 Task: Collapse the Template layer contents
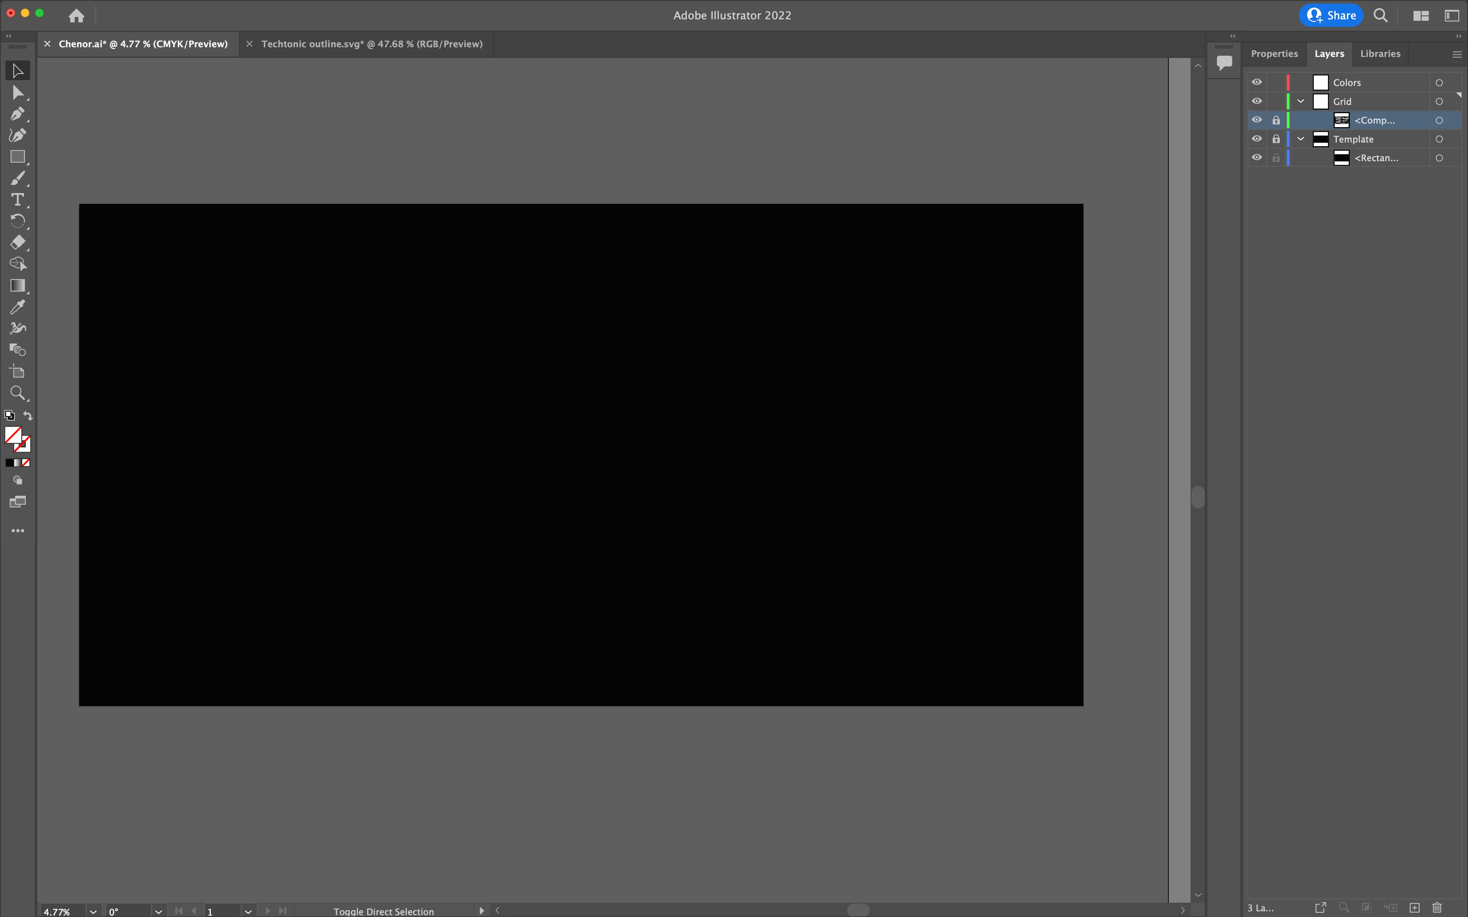click(1301, 139)
